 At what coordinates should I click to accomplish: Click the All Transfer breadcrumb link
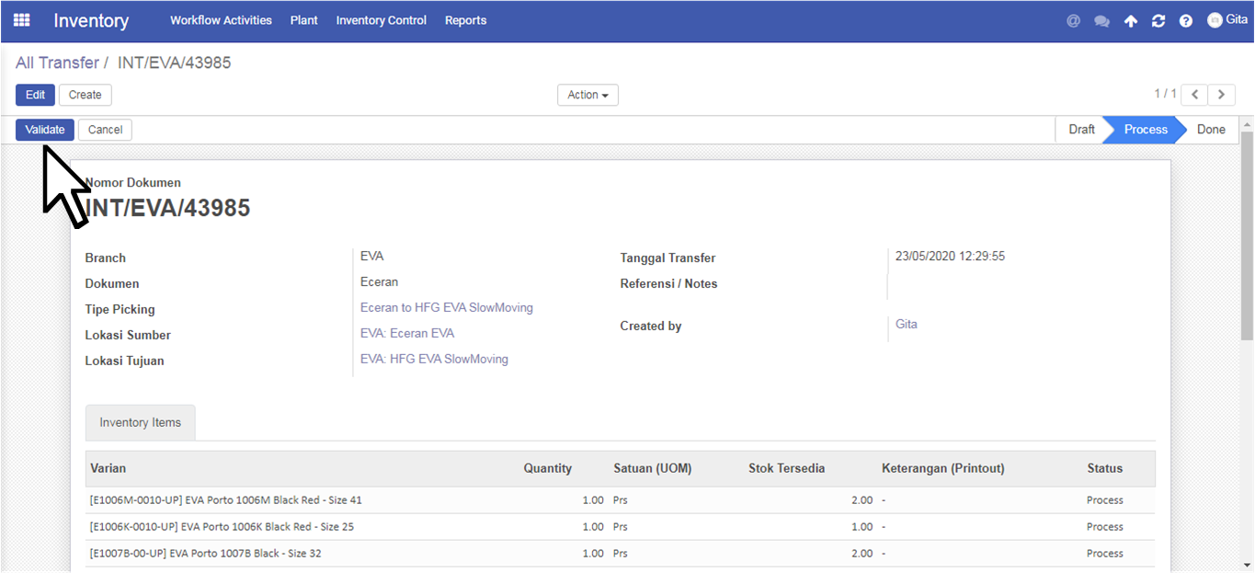click(x=57, y=63)
